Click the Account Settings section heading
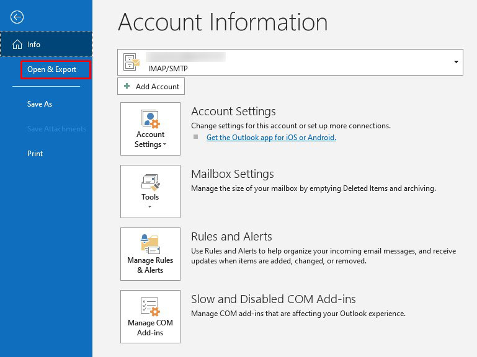 [233, 112]
